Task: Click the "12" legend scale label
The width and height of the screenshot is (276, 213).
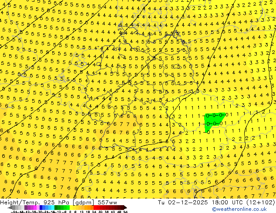Action: [81, 212]
